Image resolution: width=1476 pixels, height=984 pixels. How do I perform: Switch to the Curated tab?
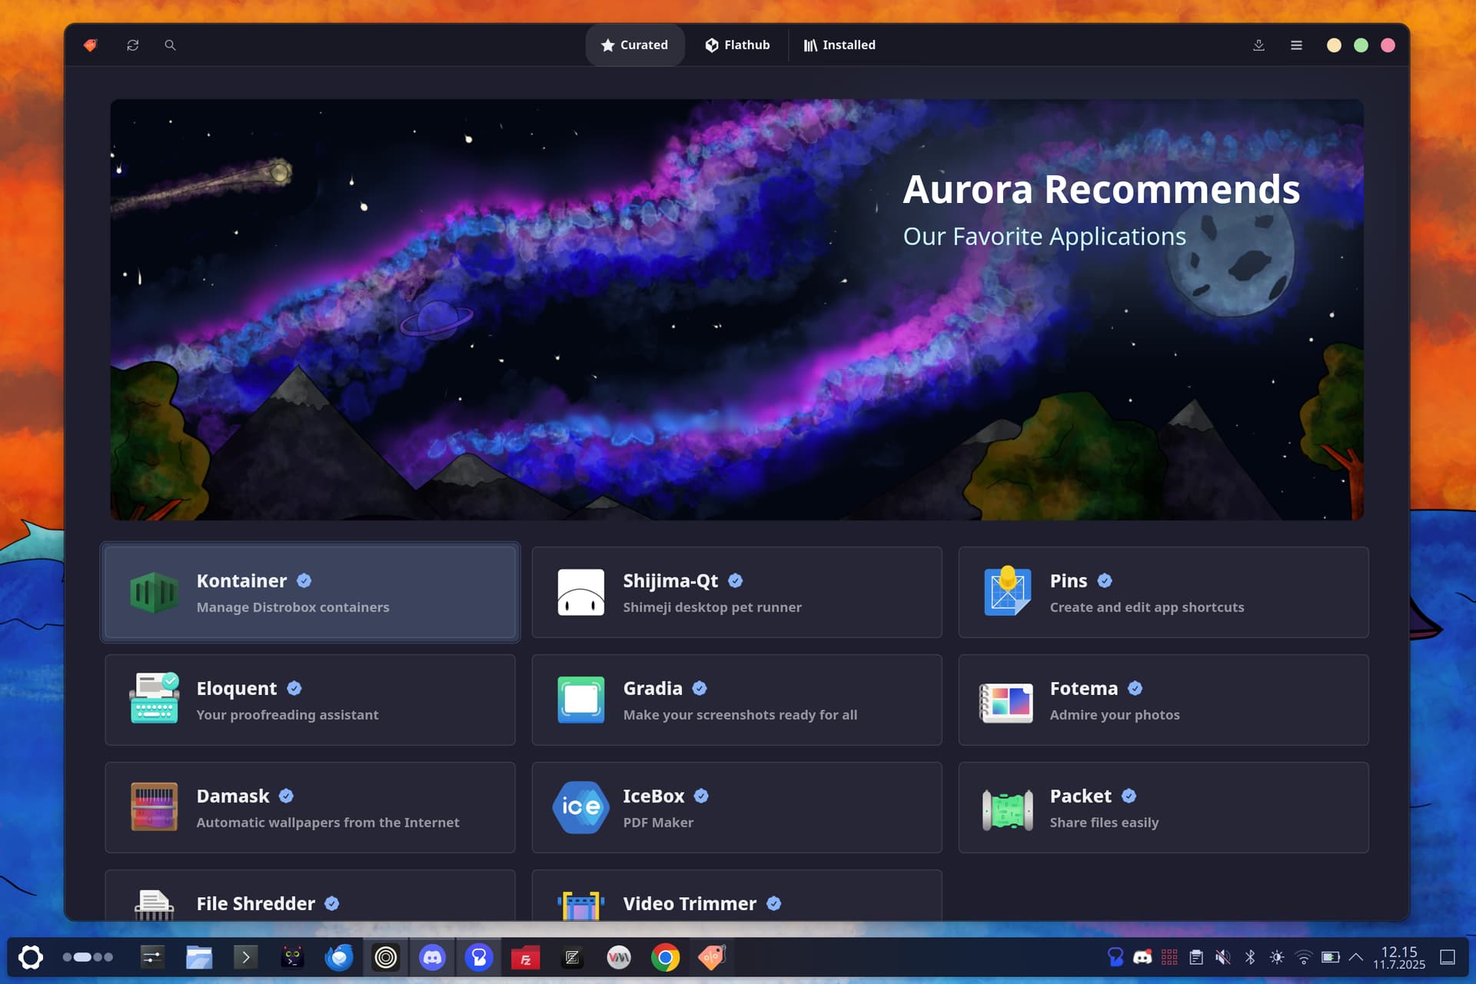pos(634,45)
